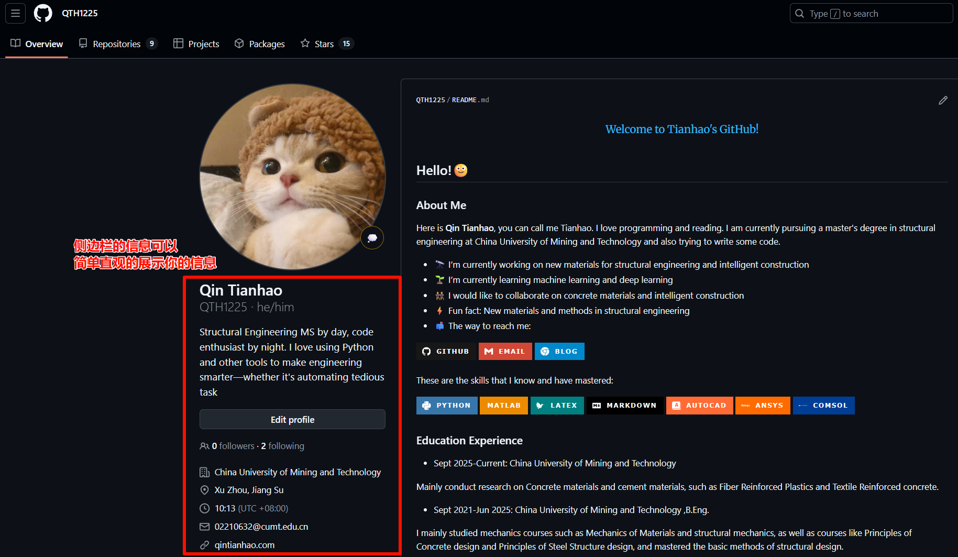Click the location pin icon beside Xu Zhou
This screenshot has height=557, width=958.
pos(204,490)
